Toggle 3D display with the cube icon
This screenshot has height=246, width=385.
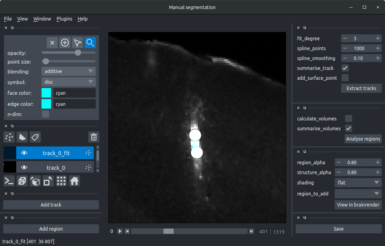click(x=22, y=181)
